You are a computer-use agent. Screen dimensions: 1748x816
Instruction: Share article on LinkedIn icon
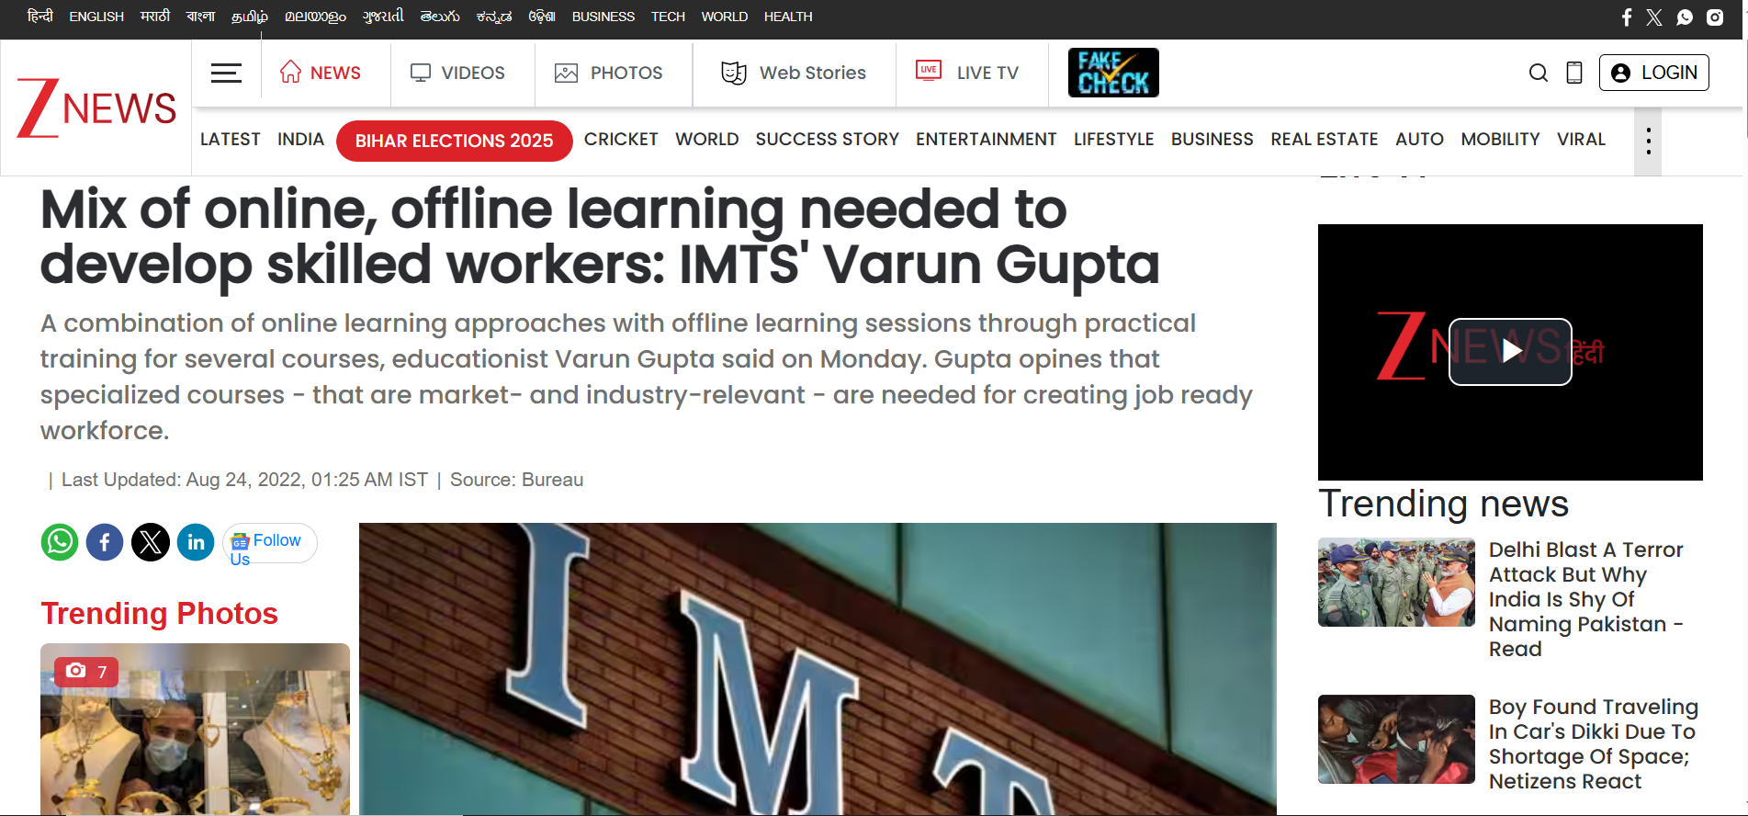[x=196, y=542]
